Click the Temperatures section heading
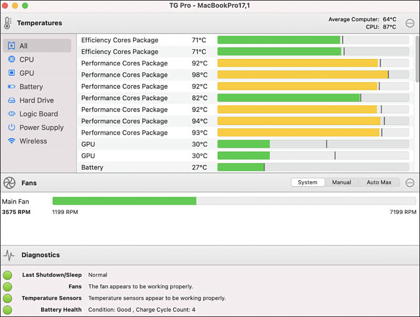Image resolution: width=420 pixels, height=317 pixels. tap(40, 23)
